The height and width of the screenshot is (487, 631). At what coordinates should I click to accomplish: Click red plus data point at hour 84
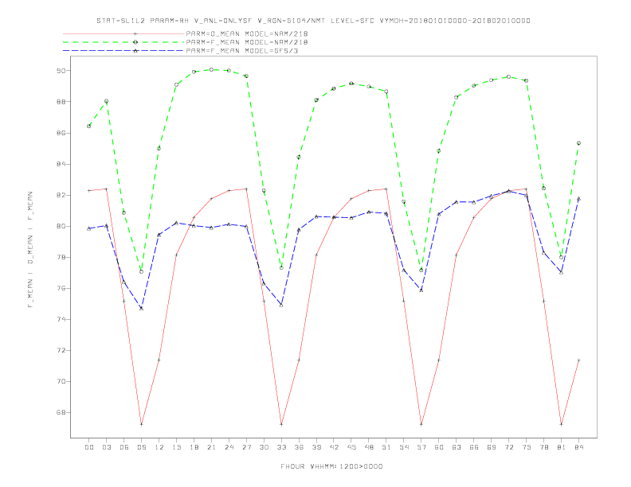(578, 360)
